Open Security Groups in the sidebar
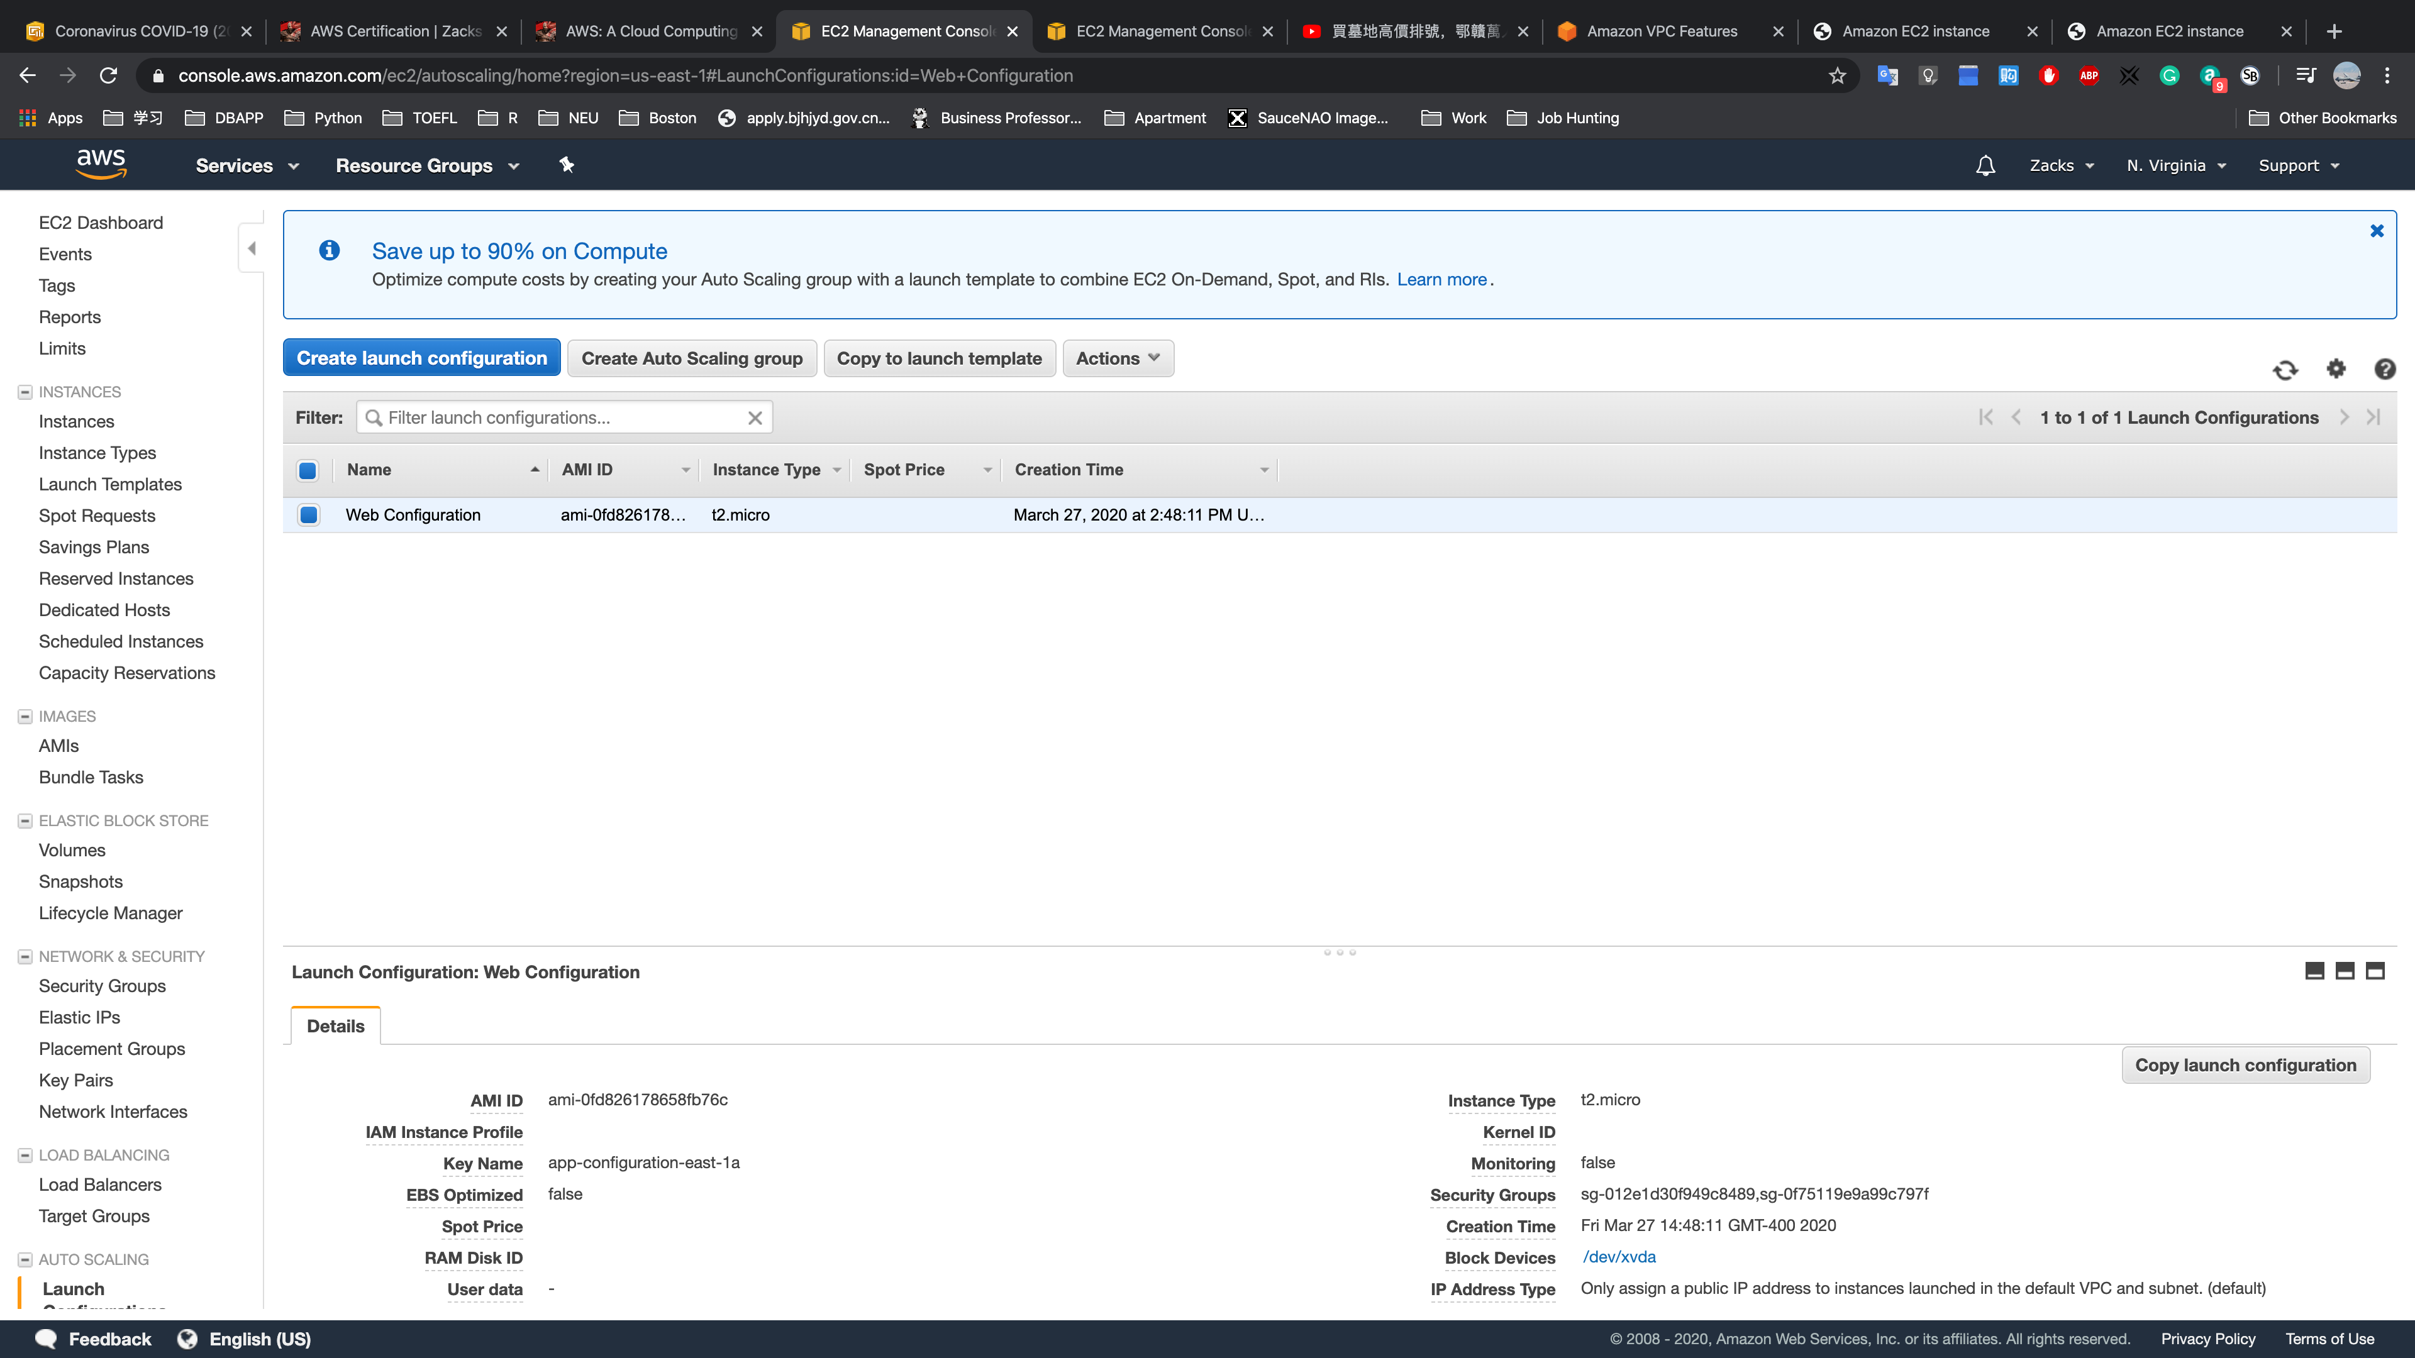 pos(102,986)
